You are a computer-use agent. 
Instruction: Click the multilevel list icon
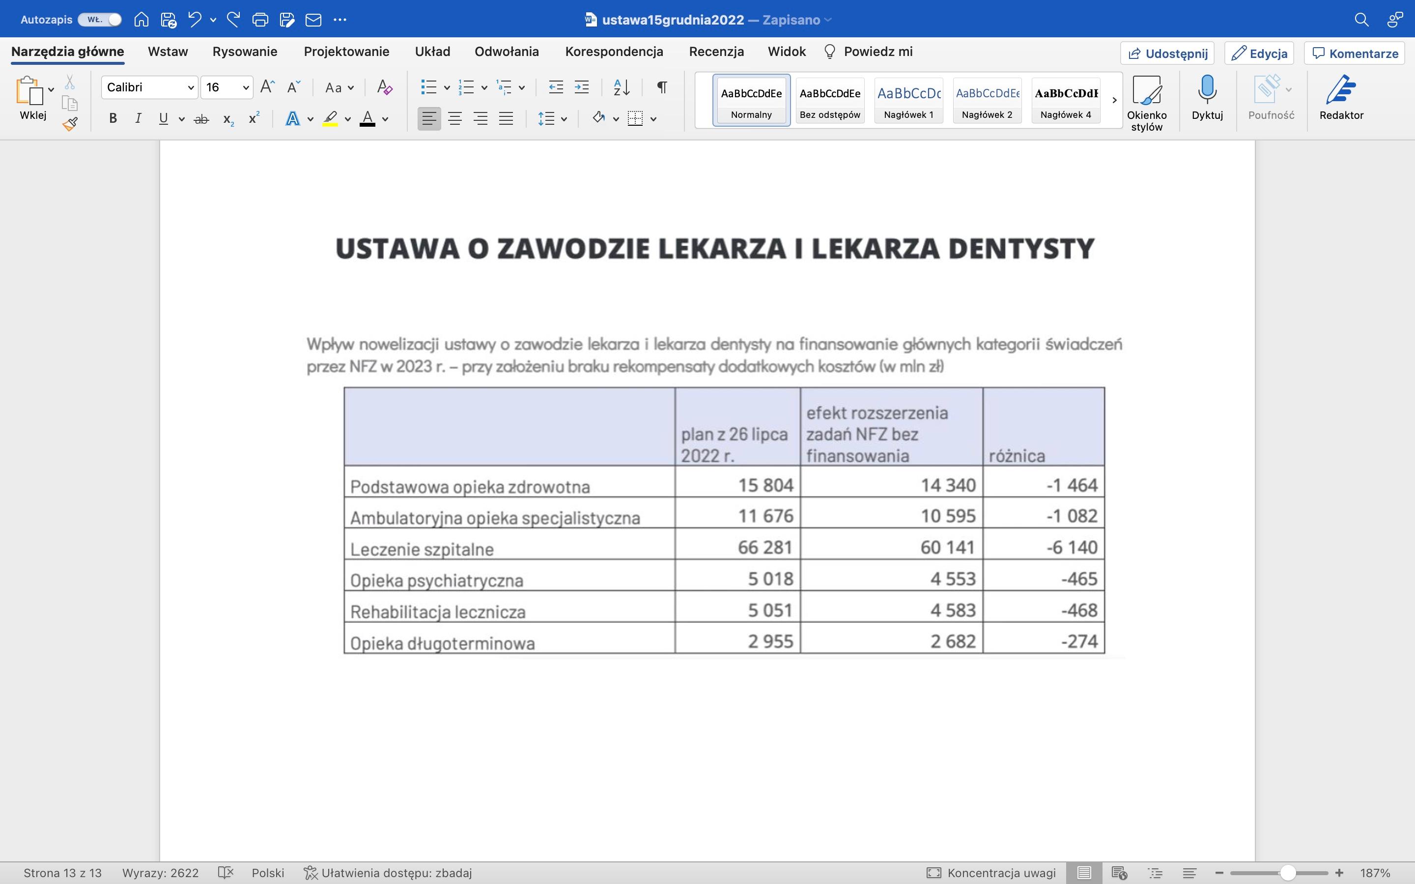coord(504,87)
